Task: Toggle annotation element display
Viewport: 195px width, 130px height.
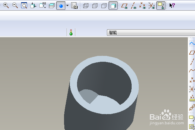Action: point(161,6)
